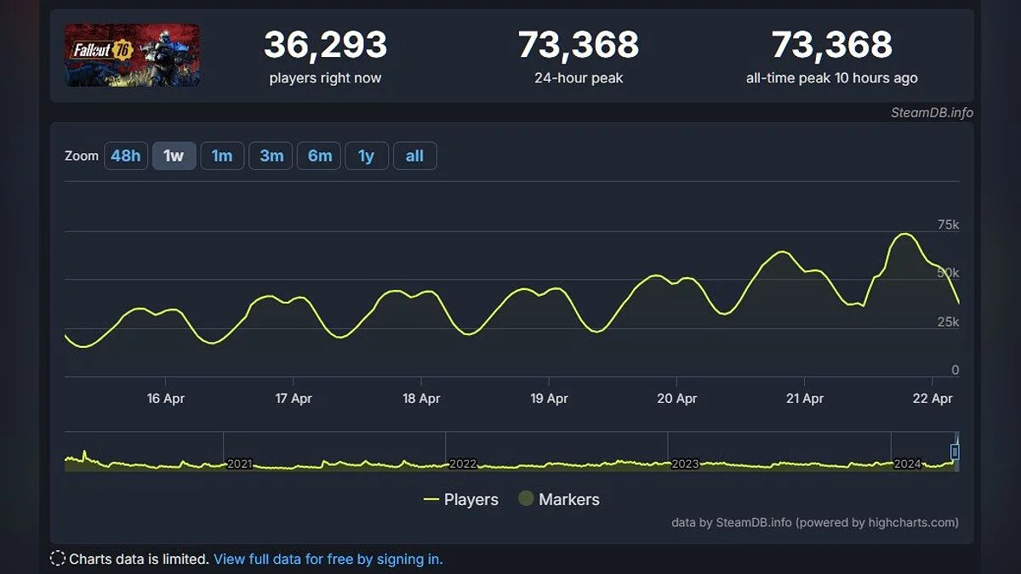The height and width of the screenshot is (574, 1021).
Task: Show all-time data with 'all' zoom
Action: tap(414, 156)
